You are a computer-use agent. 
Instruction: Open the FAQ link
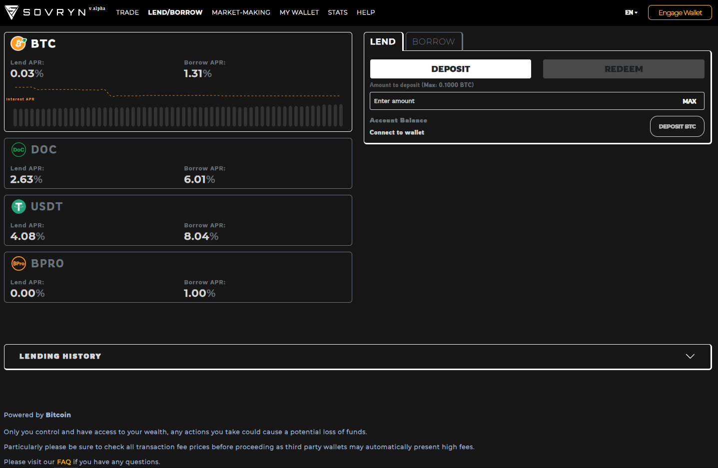(x=64, y=462)
